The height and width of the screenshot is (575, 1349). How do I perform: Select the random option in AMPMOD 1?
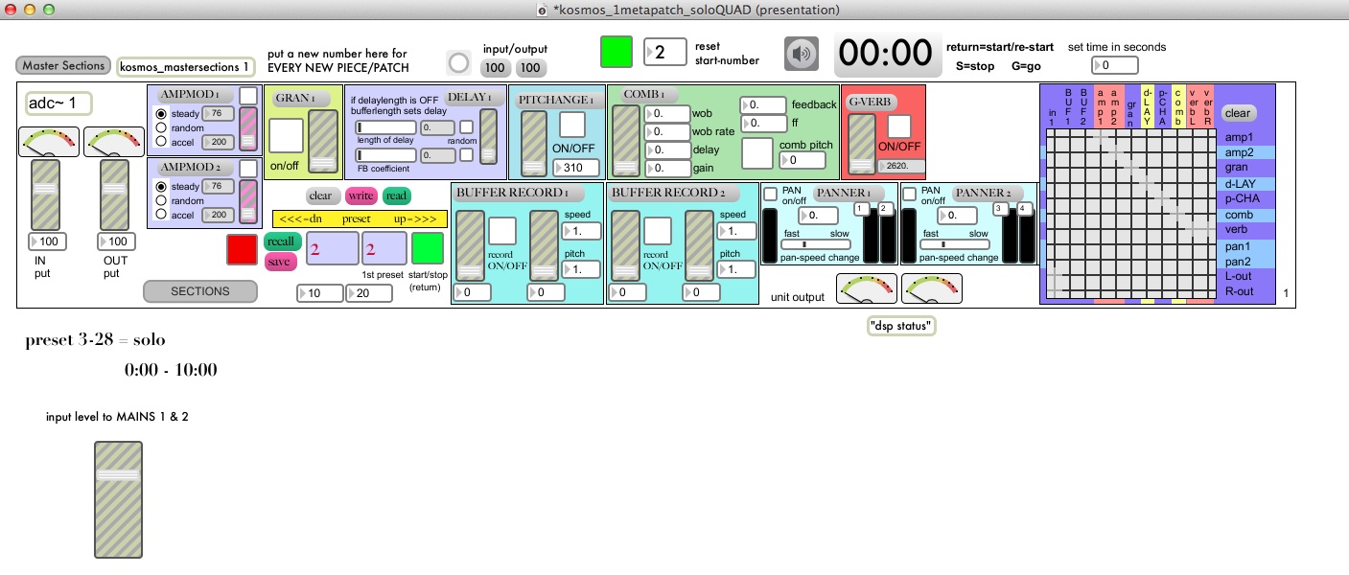(161, 126)
